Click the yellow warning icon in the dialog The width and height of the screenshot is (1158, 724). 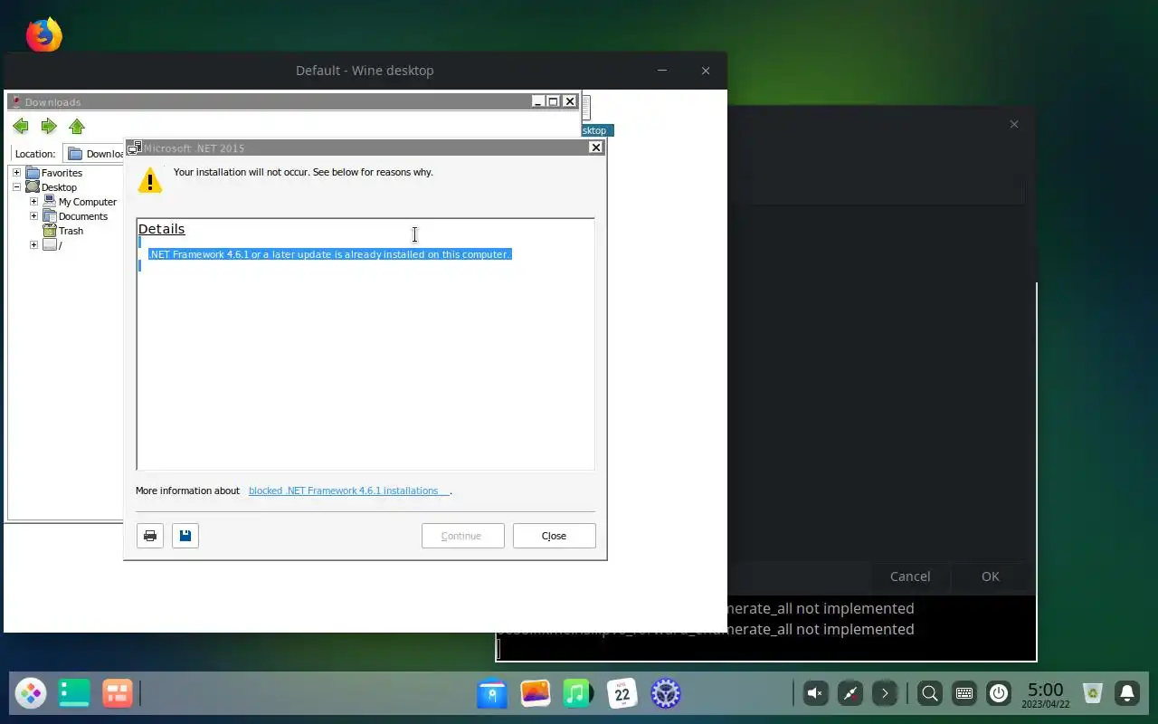point(149,180)
